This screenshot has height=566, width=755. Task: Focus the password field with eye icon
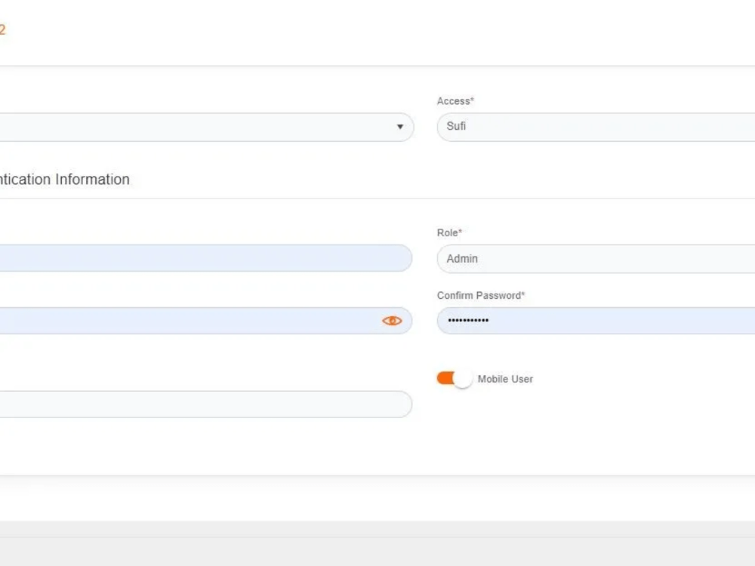[x=205, y=321]
